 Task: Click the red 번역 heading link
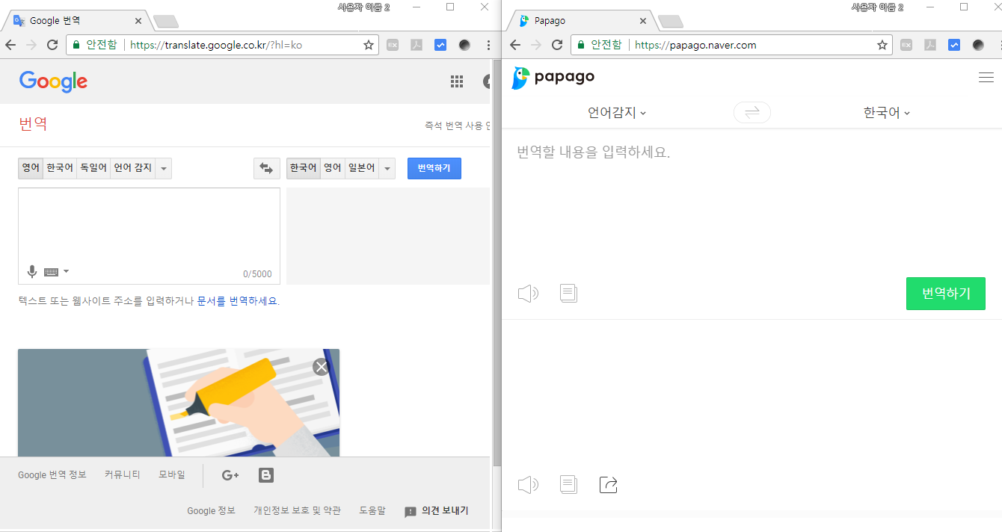(x=33, y=124)
